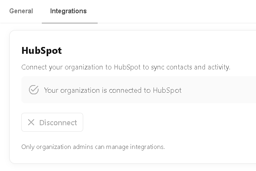This screenshot has height=171, width=256.
Task: Click the connected checkmark circle icon
Action: [34, 90]
